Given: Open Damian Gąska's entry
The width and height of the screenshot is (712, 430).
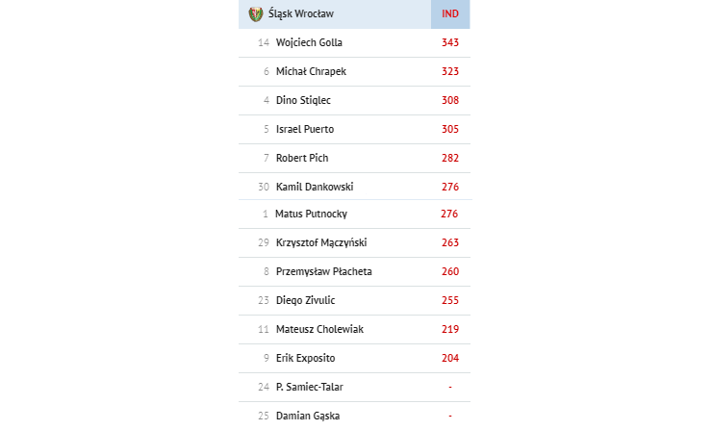Looking at the screenshot, I should pyautogui.click(x=354, y=416).
